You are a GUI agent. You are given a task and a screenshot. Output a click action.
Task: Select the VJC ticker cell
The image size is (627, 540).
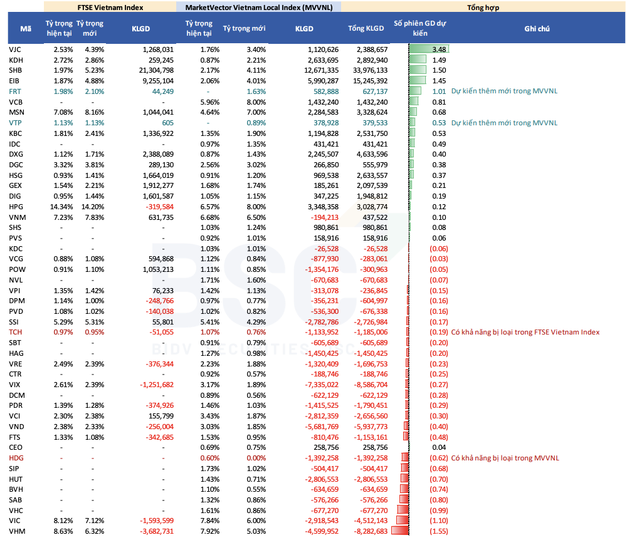click(x=15, y=49)
